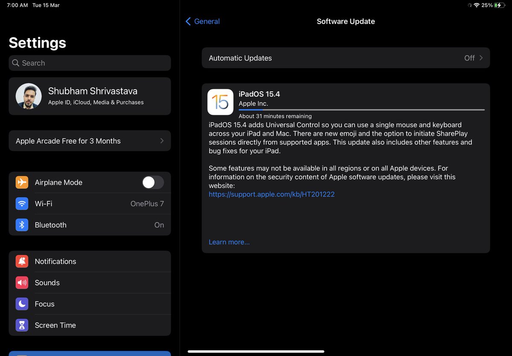Tap the Apple Inc. publisher text
Screen dimensions: 512x356
pos(253,104)
